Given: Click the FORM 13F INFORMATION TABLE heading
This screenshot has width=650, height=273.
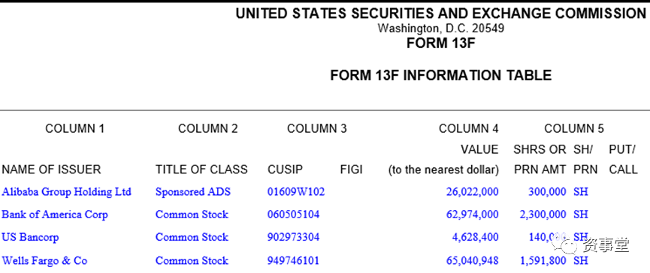Looking at the screenshot, I should click(440, 75).
